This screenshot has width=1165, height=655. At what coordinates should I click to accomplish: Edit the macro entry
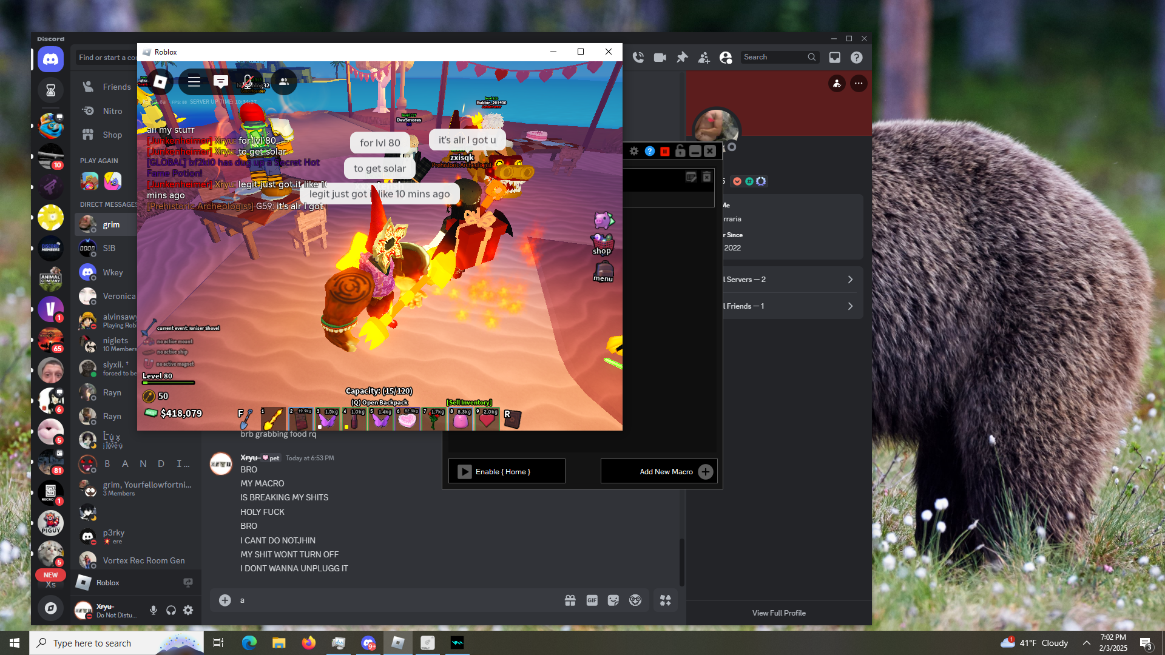tap(691, 177)
